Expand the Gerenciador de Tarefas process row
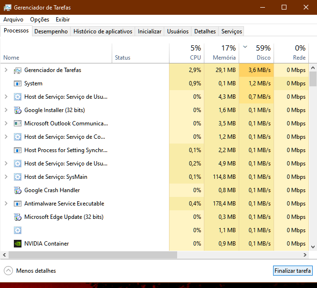This screenshot has height=288, width=317. 6,70
